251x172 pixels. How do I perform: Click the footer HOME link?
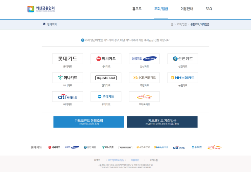click(97, 160)
